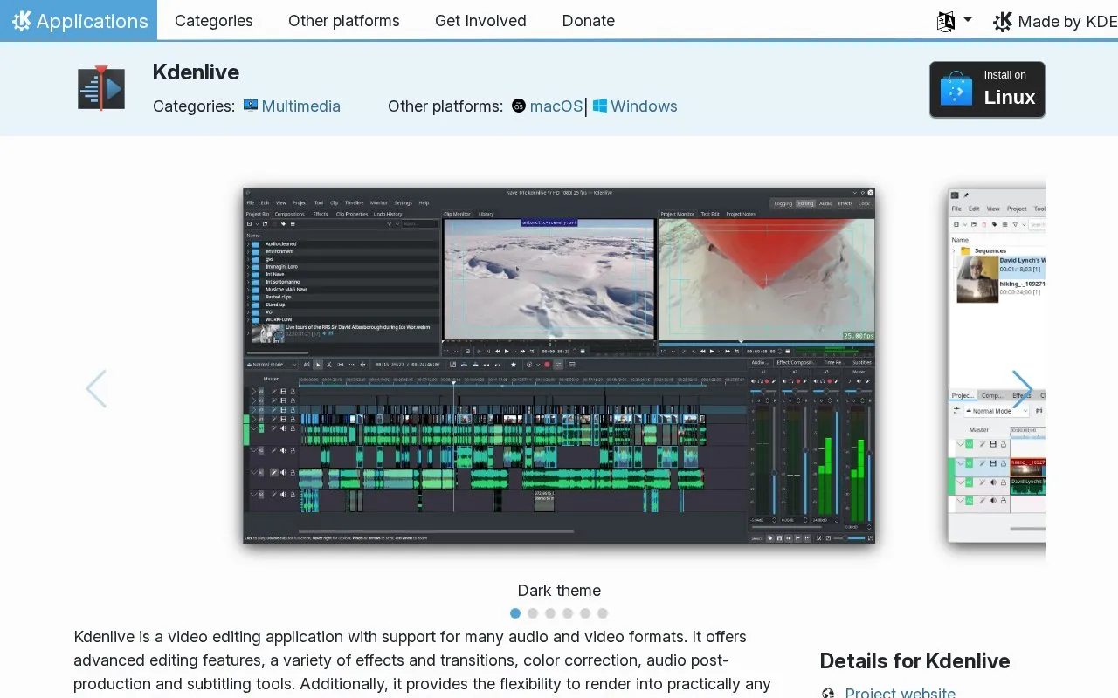Click the Kdenlive application icon

tap(101, 88)
